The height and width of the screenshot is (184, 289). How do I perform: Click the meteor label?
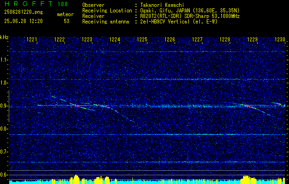pyautogui.click(x=65, y=14)
